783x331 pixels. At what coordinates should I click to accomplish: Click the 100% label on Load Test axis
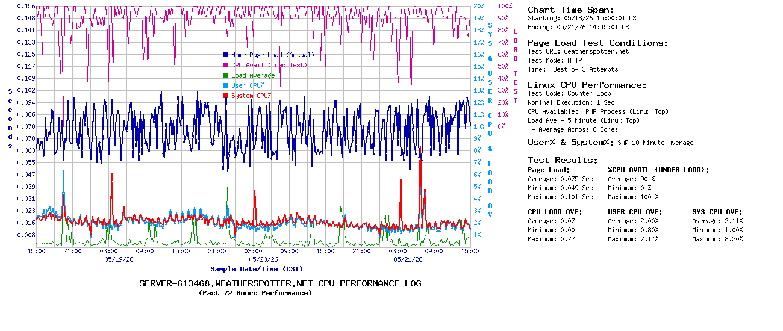(x=504, y=6)
